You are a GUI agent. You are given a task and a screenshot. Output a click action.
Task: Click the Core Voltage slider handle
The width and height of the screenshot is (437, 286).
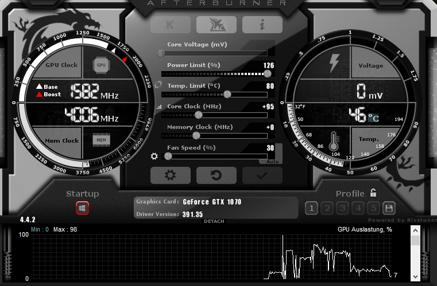point(161,53)
